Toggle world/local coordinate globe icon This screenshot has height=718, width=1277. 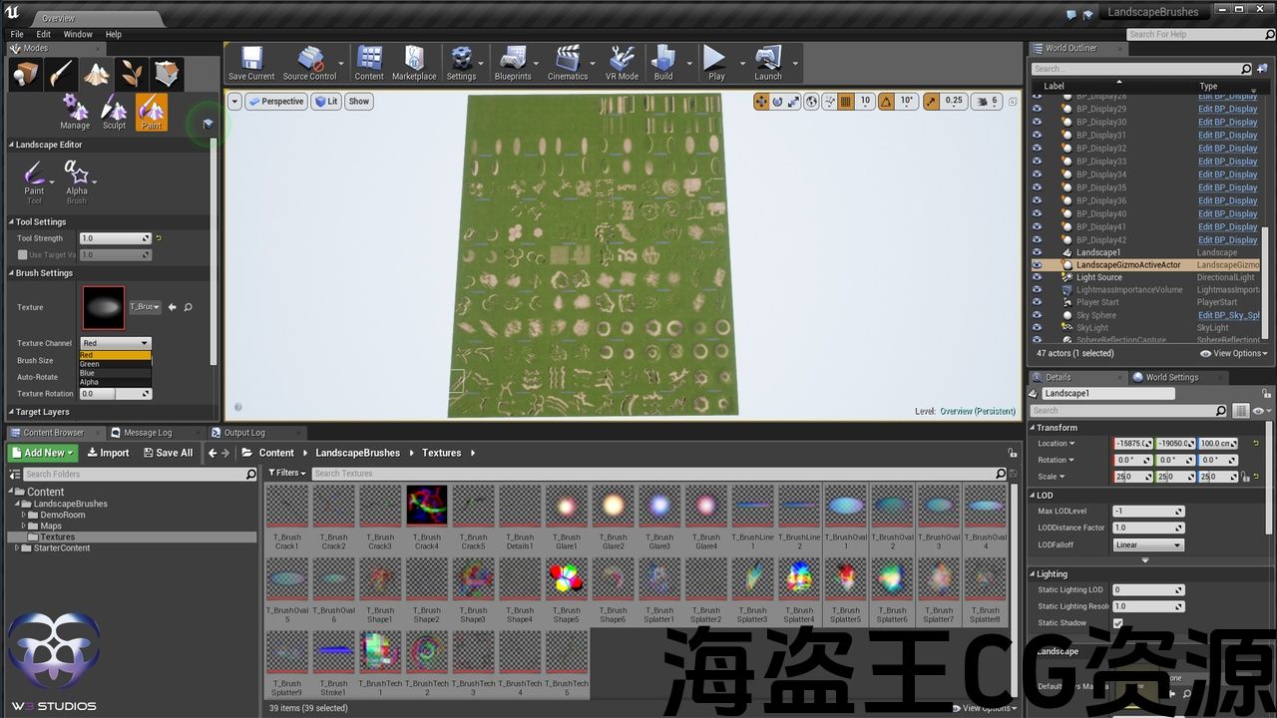coord(811,101)
